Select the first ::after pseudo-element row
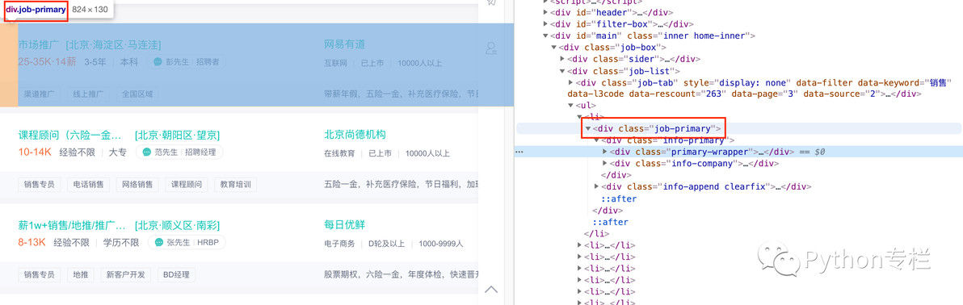Viewport: 963px width, 305px height. tap(619, 198)
